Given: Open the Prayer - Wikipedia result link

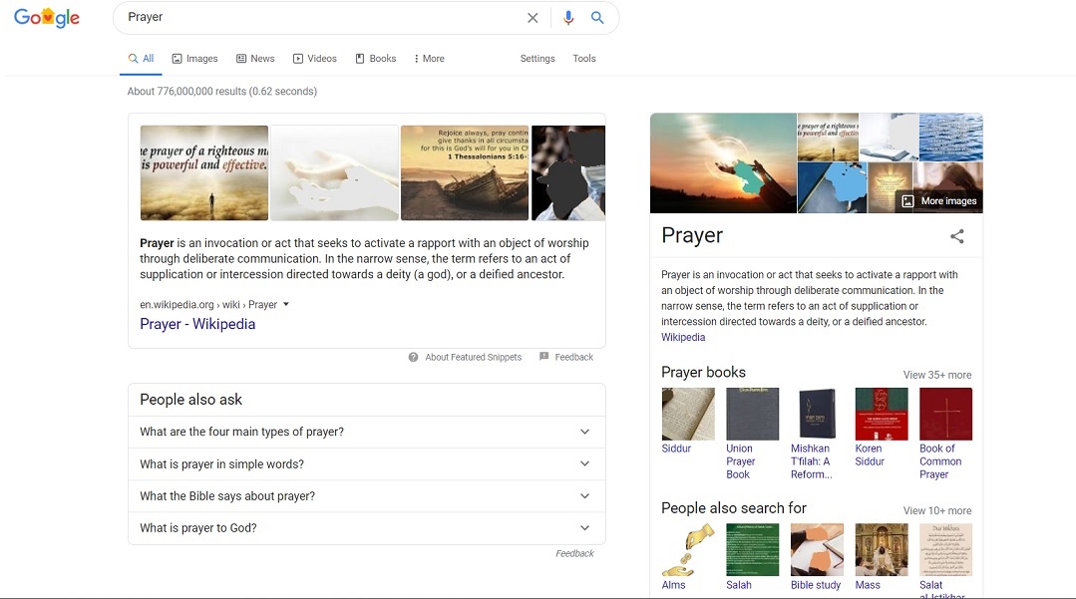Looking at the screenshot, I should click(x=197, y=324).
